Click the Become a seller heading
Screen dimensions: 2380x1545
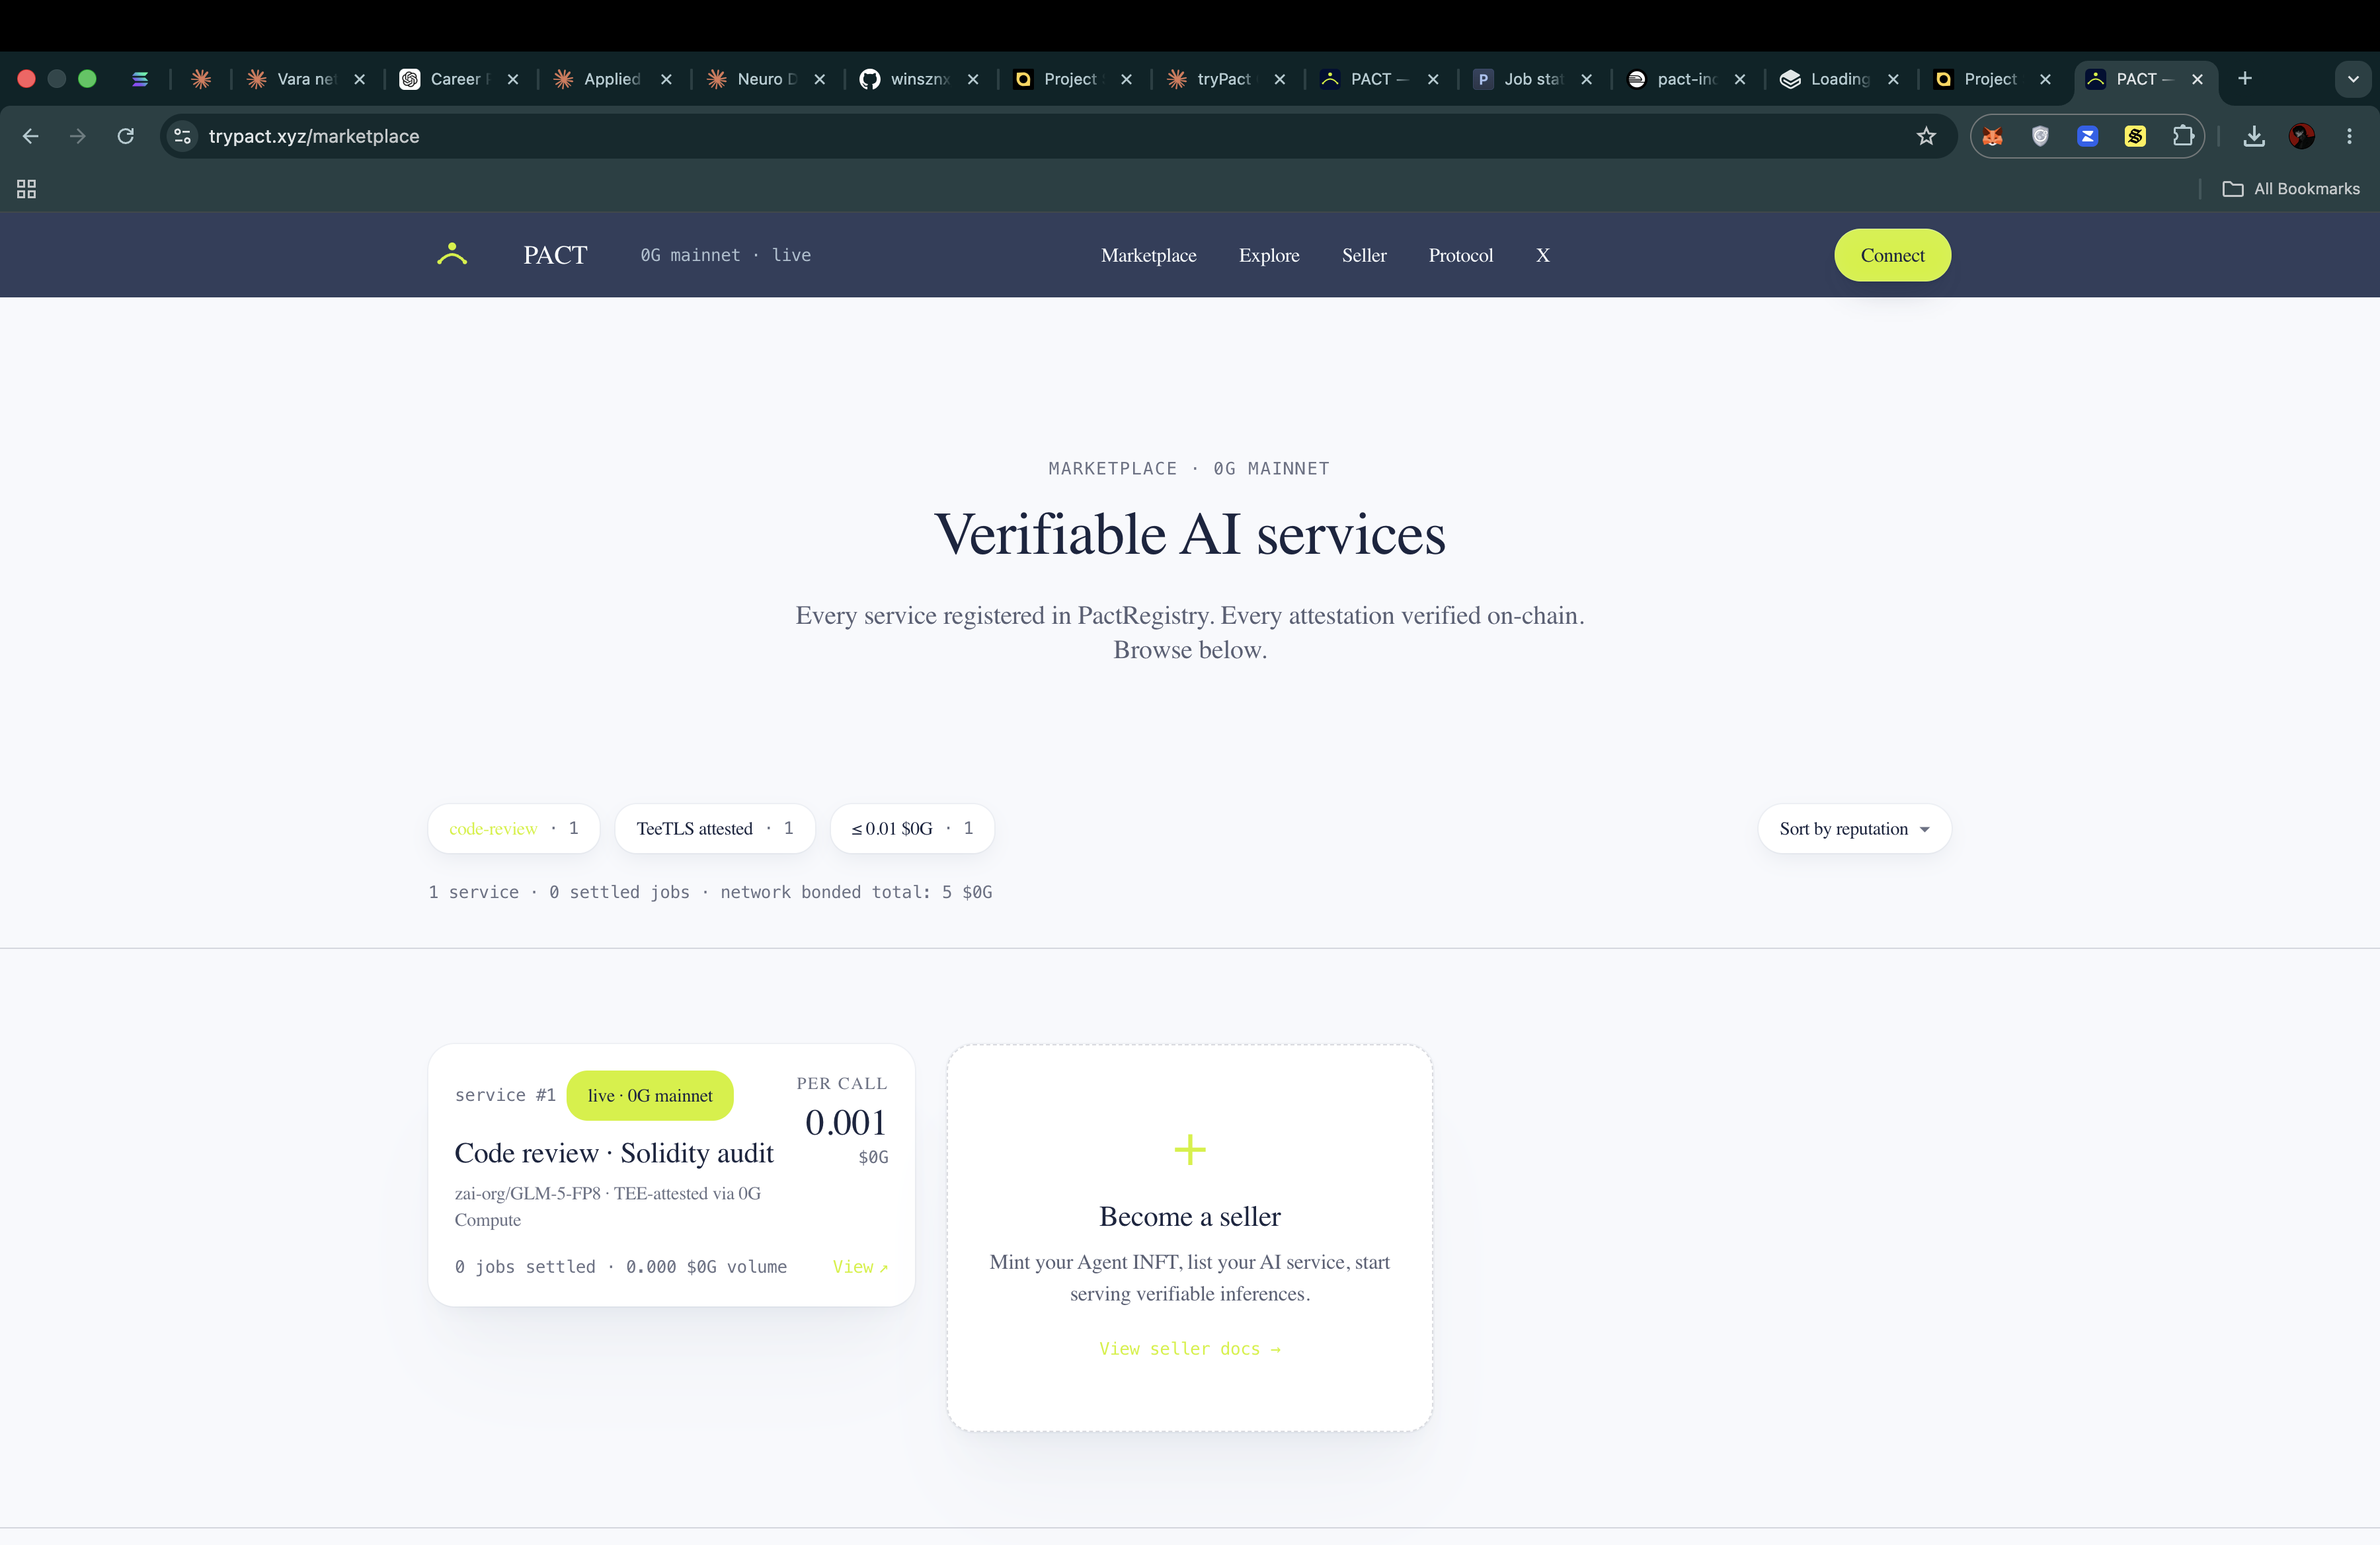click(x=1190, y=1216)
